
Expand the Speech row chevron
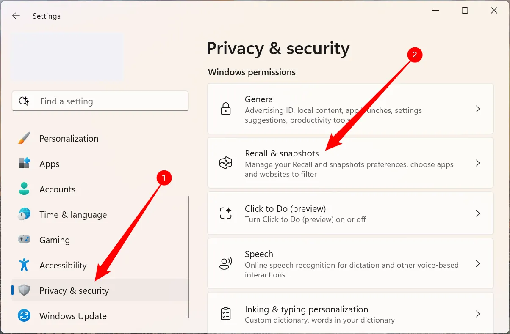(x=478, y=263)
